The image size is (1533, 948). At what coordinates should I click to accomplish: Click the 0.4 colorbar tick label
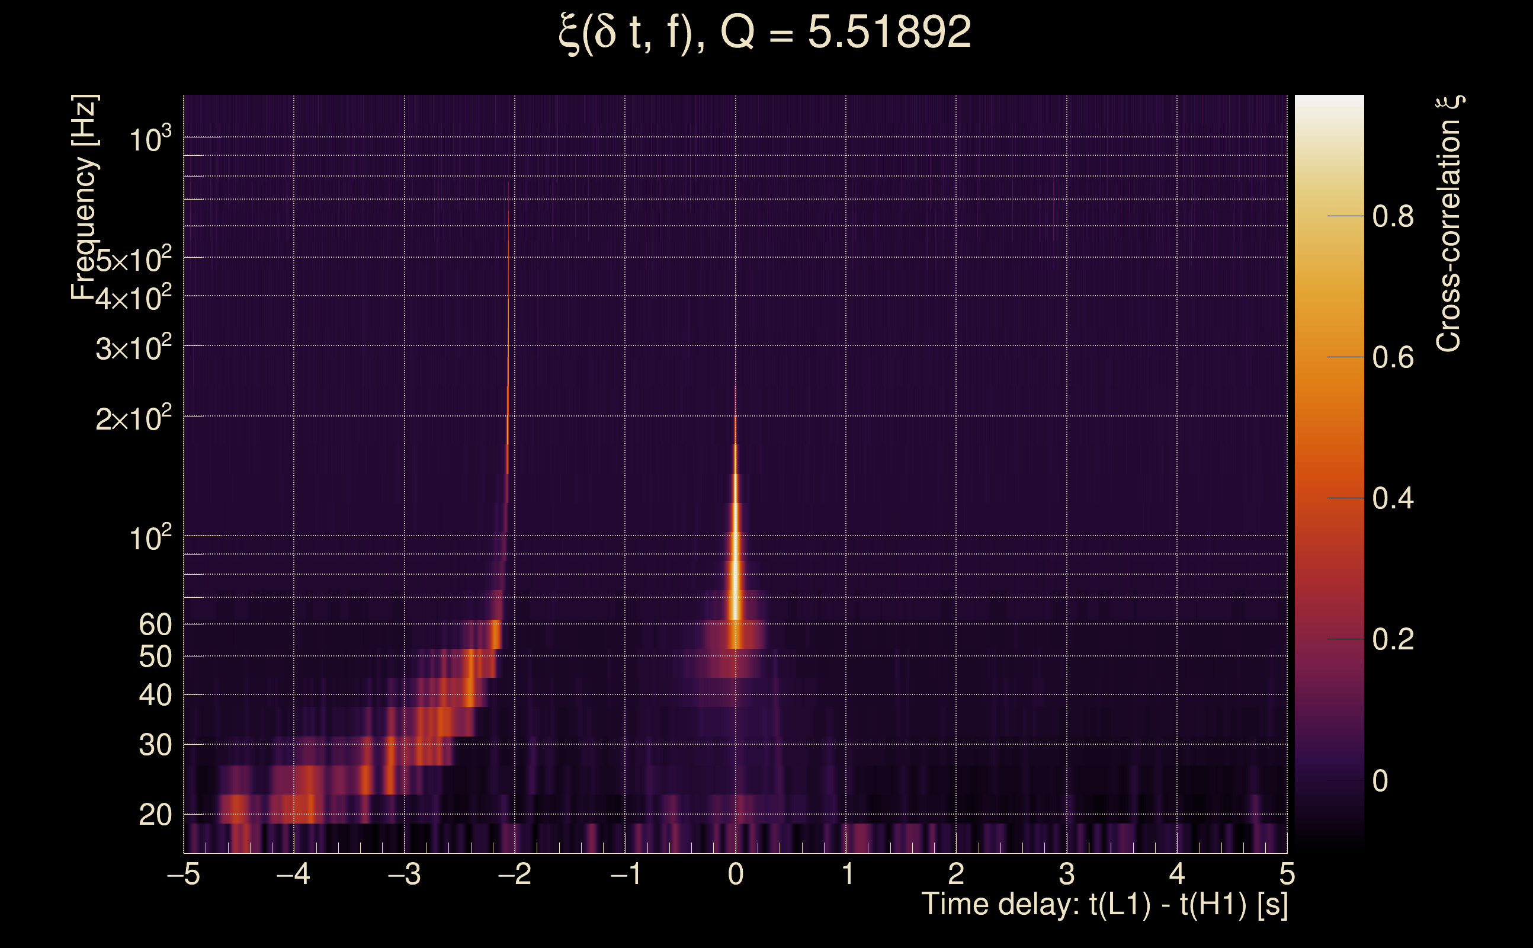1393,498
